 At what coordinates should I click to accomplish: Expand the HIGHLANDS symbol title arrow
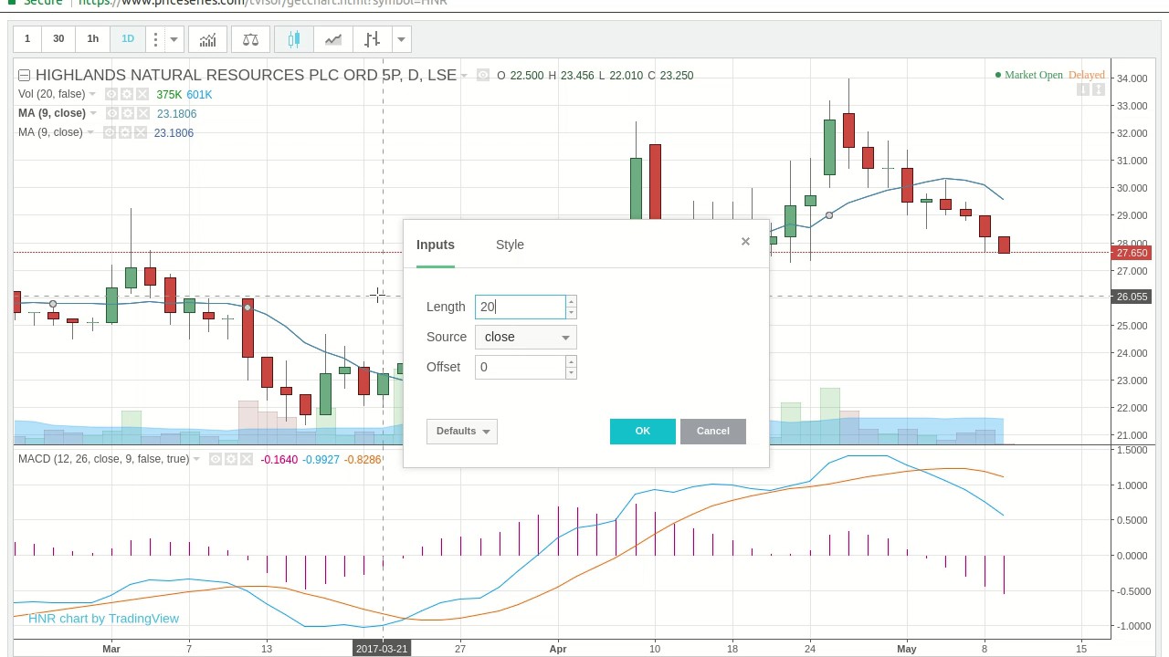464,76
